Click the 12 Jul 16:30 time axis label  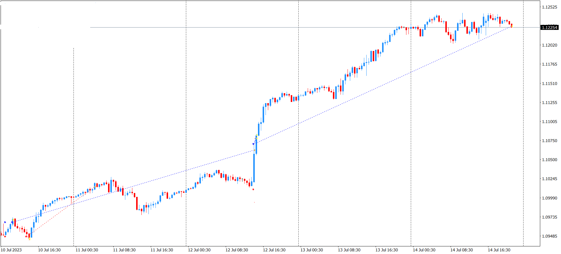[274, 250]
